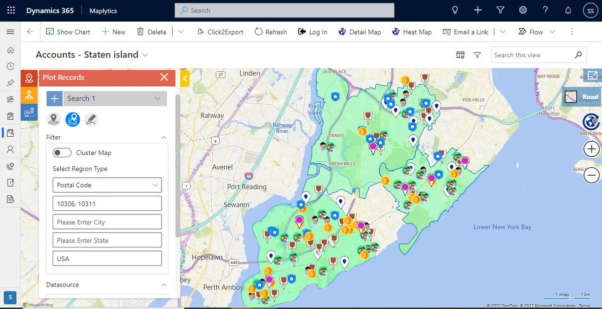Close the Plot Records panel
602x309 pixels.
click(164, 77)
